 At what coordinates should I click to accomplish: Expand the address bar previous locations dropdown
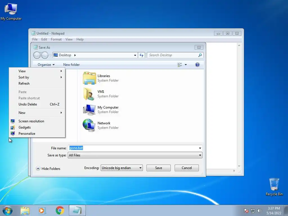click(135, 55)
